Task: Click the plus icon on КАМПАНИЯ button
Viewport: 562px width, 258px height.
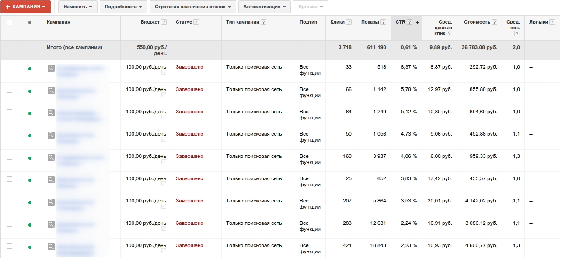Action: 7,7
